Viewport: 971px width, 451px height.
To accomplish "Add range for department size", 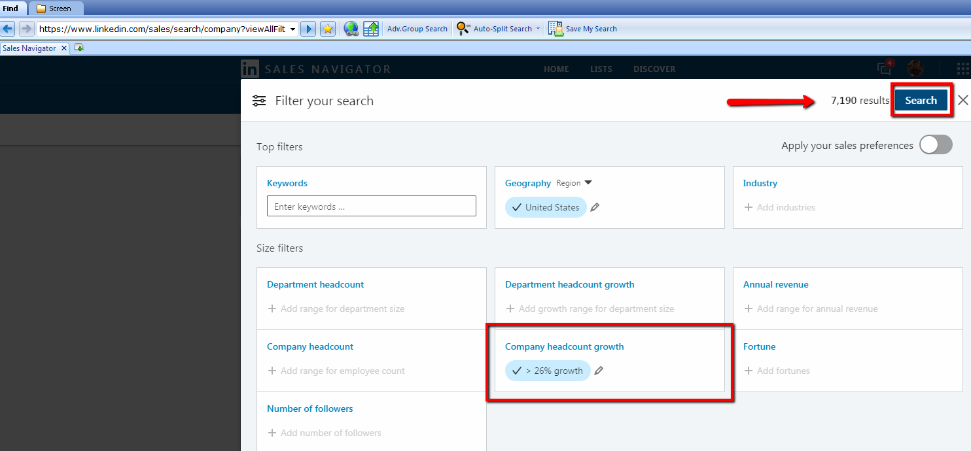I will point(336,309).
